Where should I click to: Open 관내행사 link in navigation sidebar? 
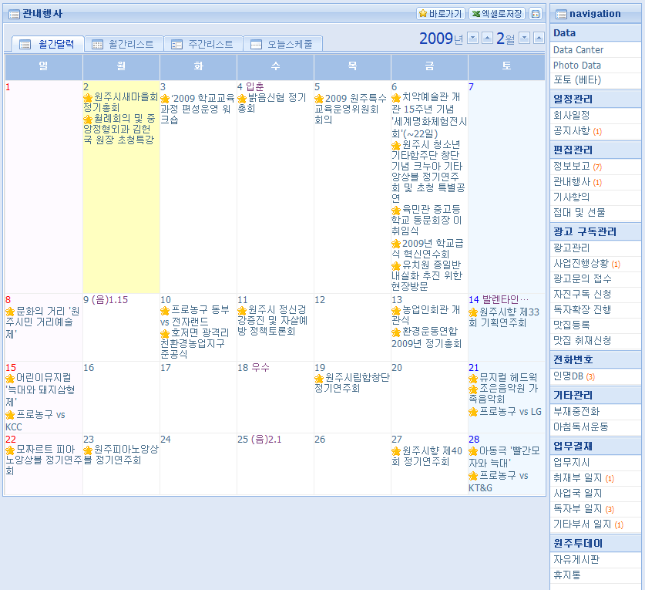click(571, 182)
